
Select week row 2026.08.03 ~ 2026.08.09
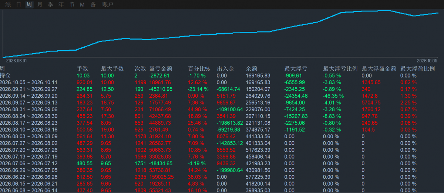(29, 136)
